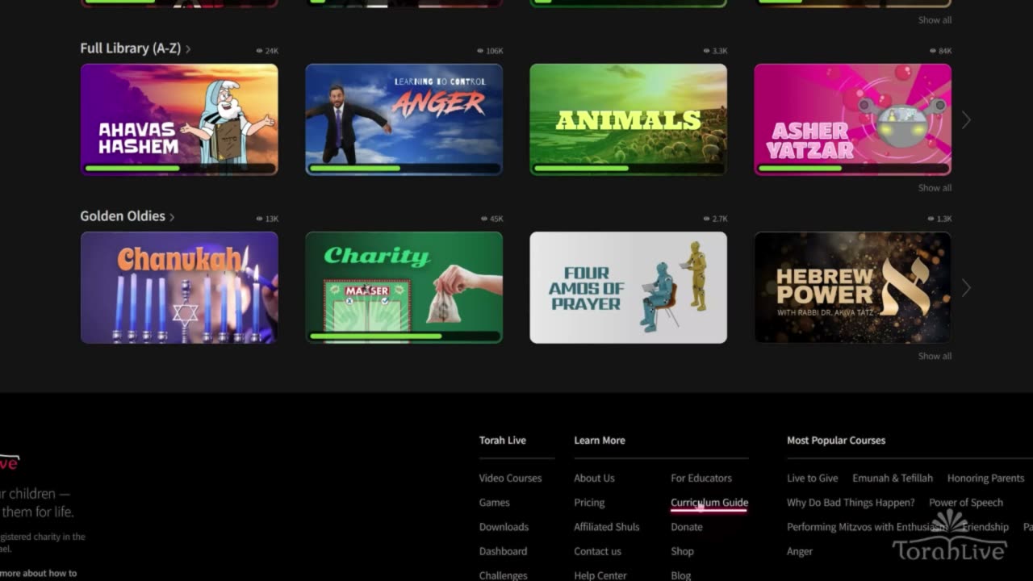Open the Ahavas Hashem course thumbnail
Image resolution: width=1033 pixels, height=581 pixels.
(x=179, y=119)
